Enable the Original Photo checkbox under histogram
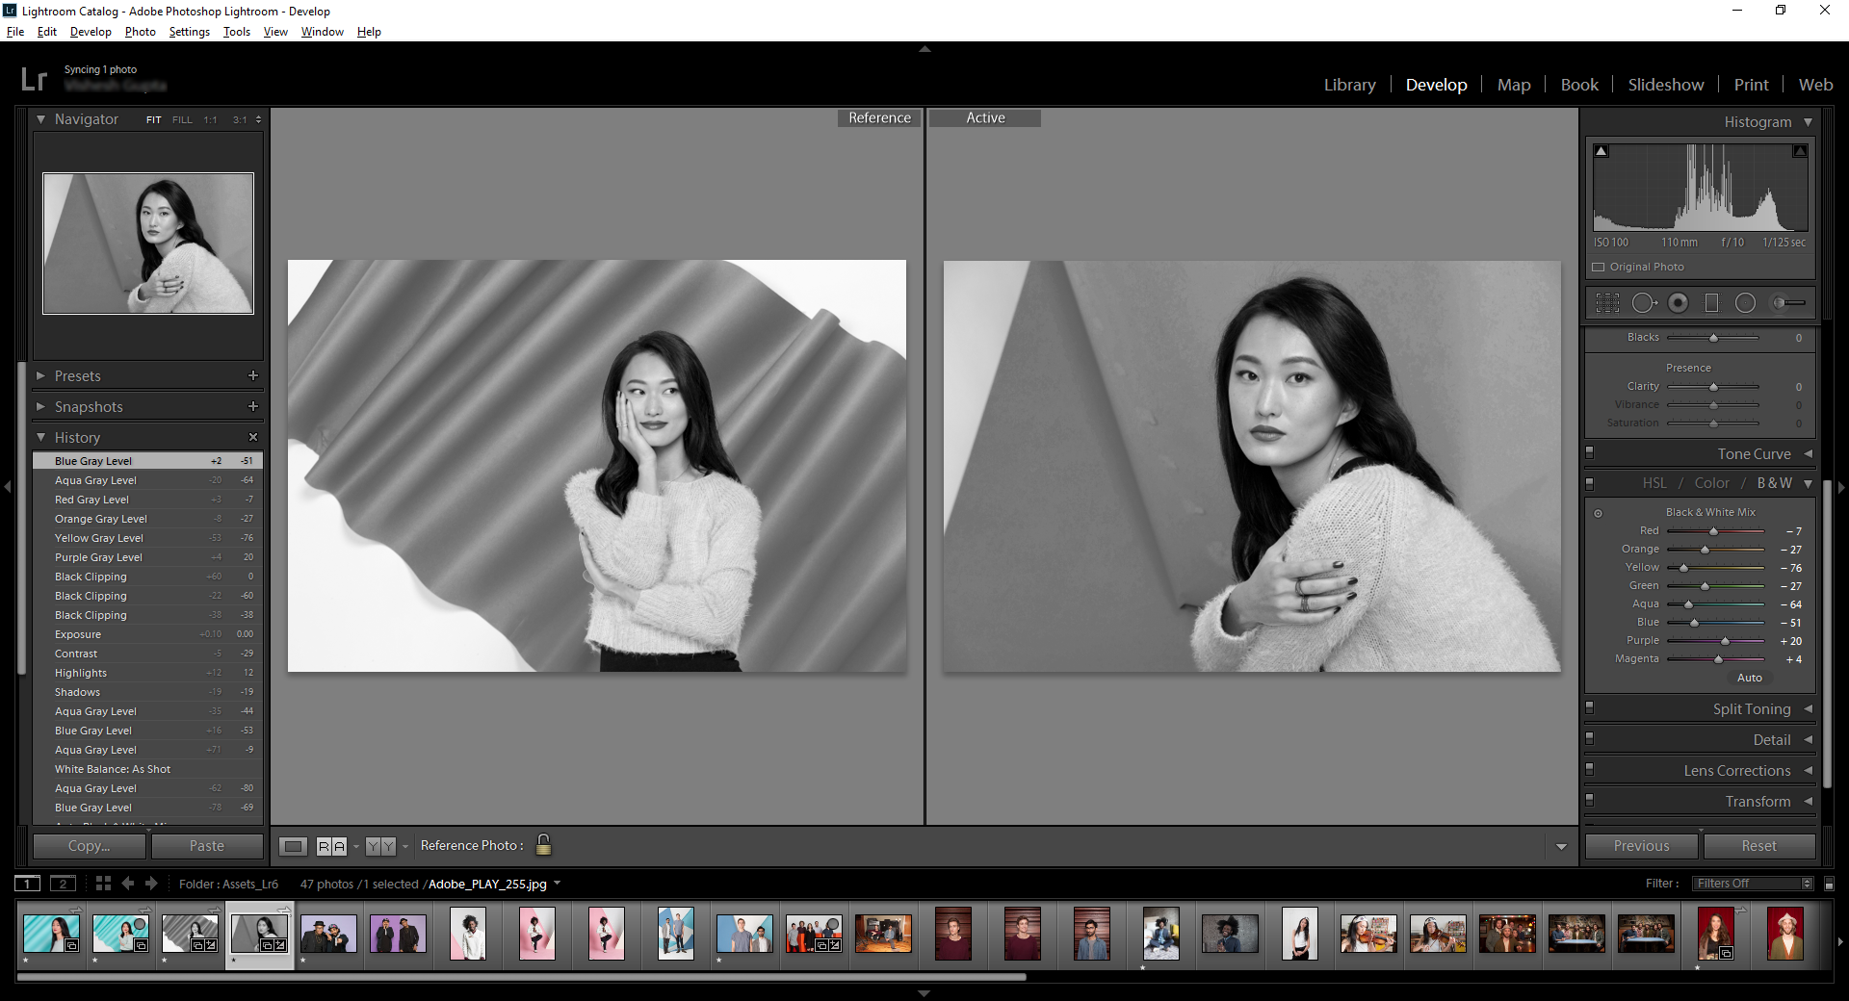 [1599, 267]
